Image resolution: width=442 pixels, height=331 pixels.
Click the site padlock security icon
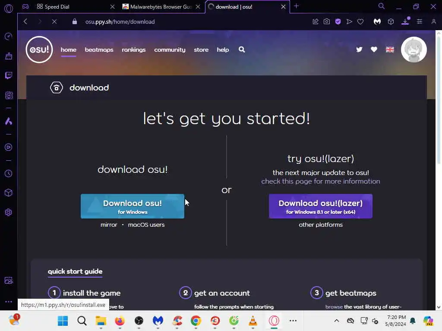pyautogui.click(x=74, y=22)
